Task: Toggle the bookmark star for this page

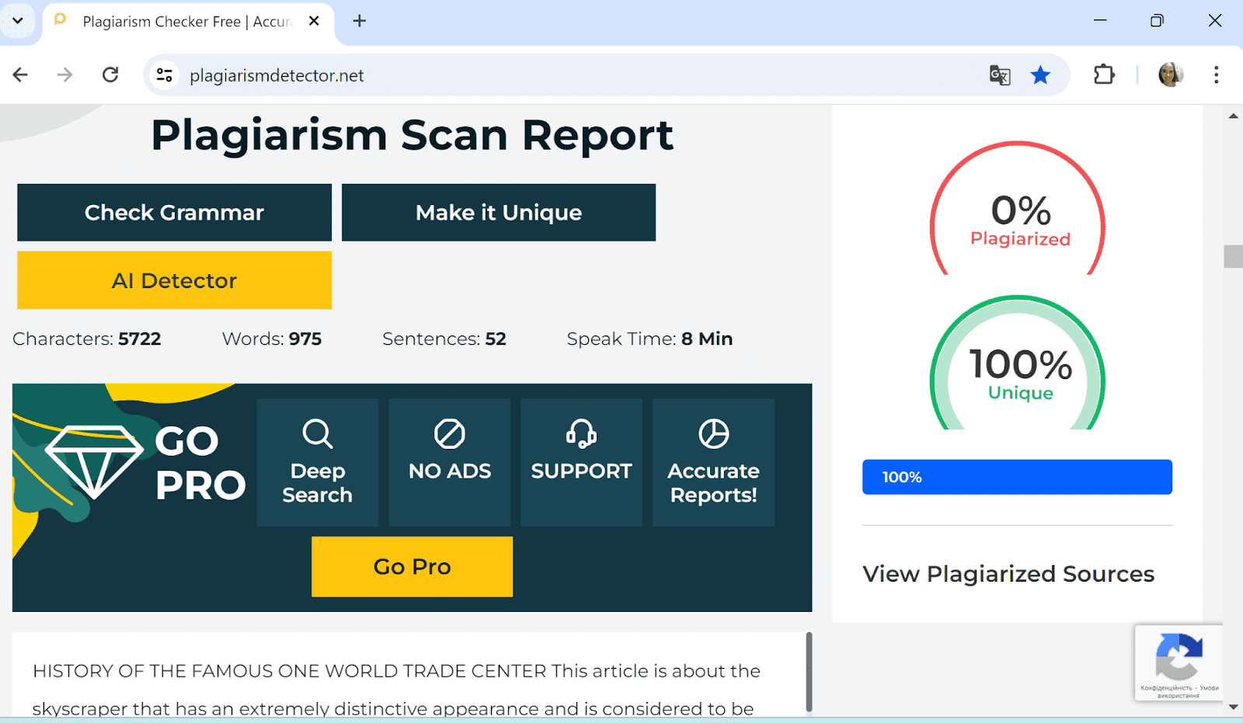Action: tap(1040, 75)
